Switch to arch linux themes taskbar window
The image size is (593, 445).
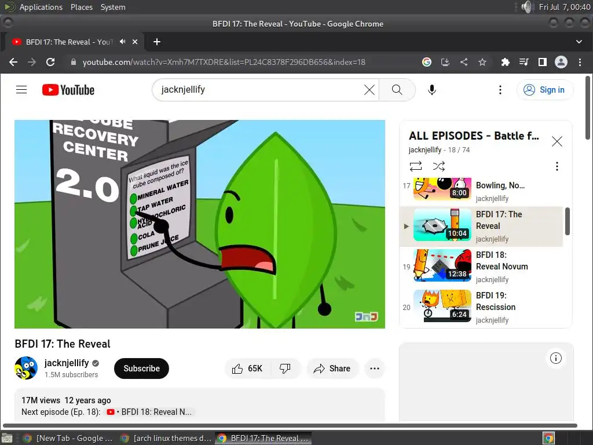[165, 438]
